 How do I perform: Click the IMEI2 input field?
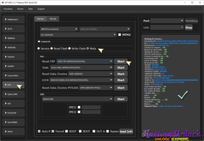coord(91,112)
